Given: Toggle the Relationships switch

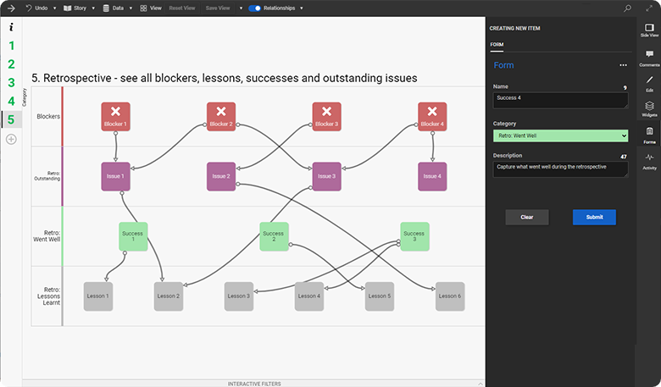Looking at the screenshot, I should coord(254,8).
